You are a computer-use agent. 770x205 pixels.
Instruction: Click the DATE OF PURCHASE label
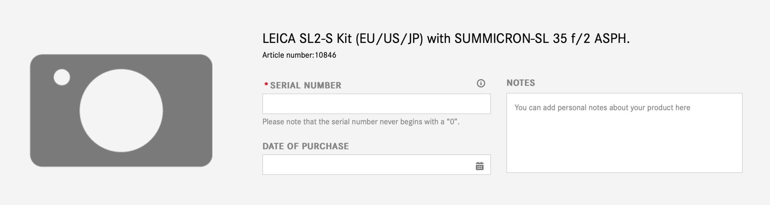pos(305,146)
